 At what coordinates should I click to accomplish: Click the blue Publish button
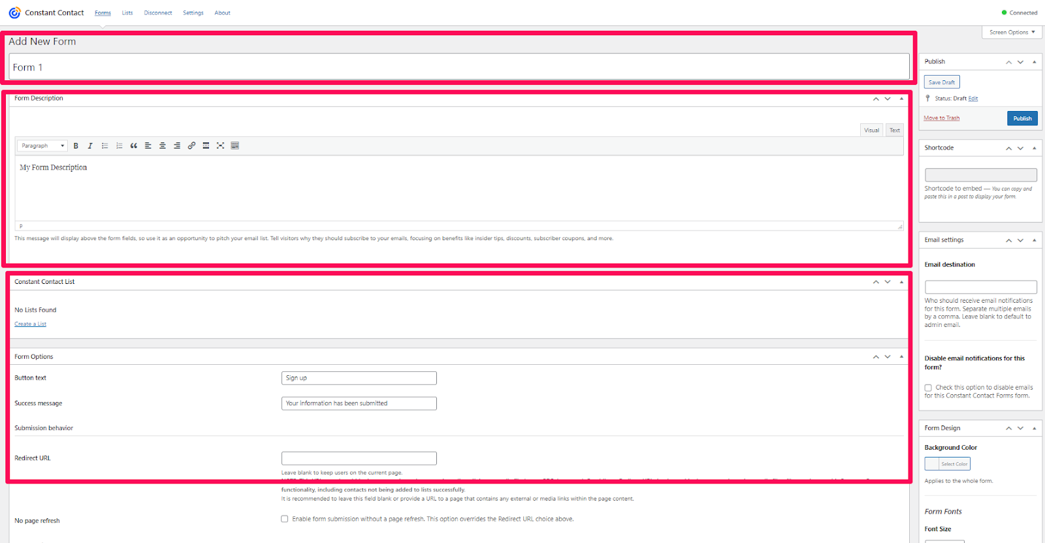1023,118
